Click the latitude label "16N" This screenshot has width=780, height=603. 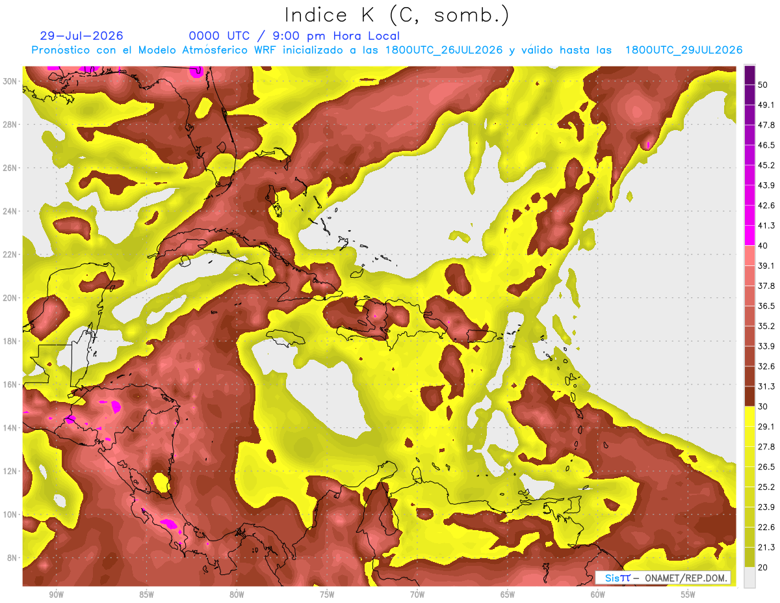pos(11,384)
